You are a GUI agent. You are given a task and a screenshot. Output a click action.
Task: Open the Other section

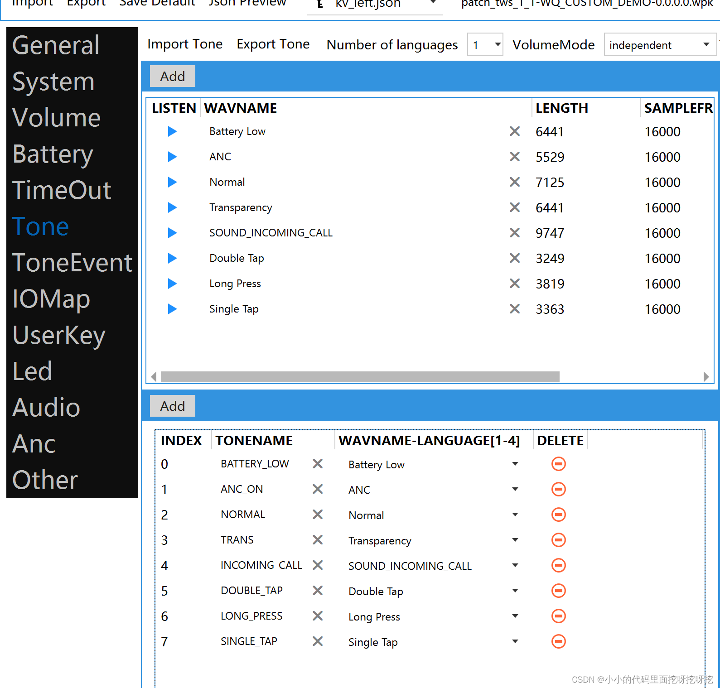pos(45,480)
